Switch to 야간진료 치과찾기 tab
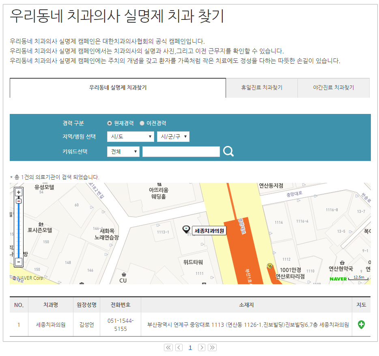Screen dimensions: 379x356 [x=333, y=88]
